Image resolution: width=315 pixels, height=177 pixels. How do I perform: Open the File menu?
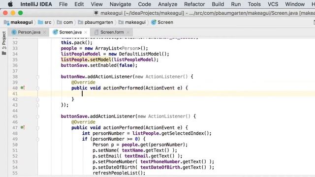click(x=63, y=4)
